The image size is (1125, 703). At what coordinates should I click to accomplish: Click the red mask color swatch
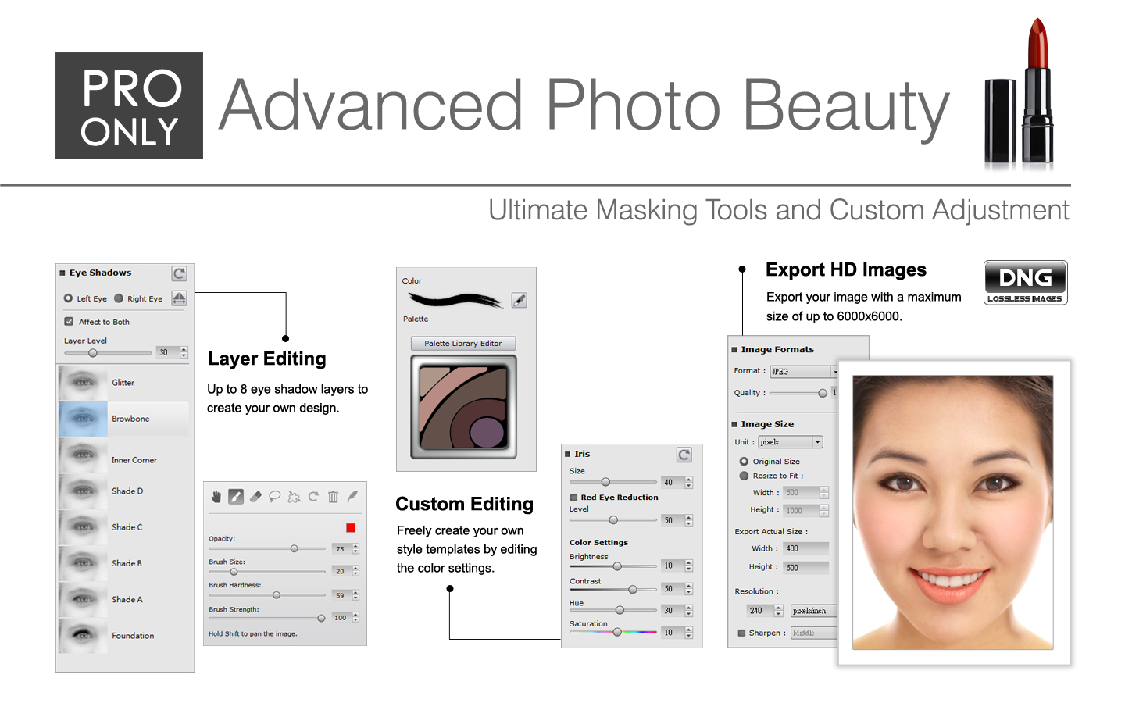[351, 528]
